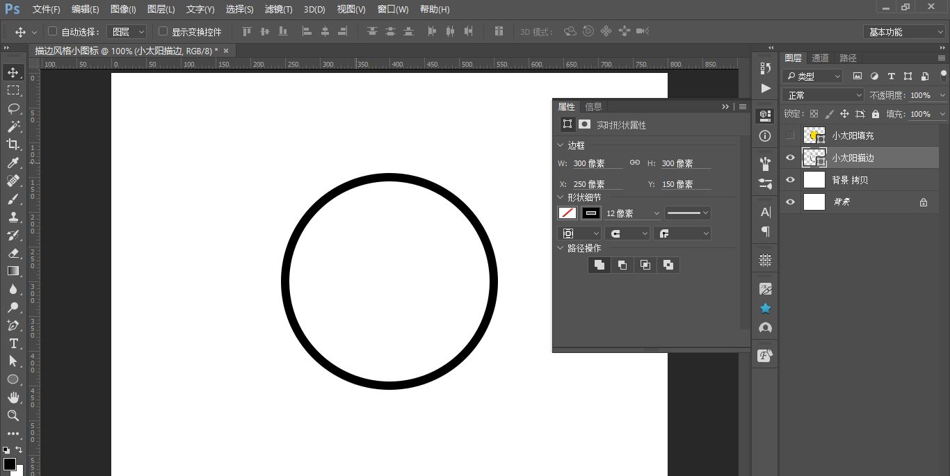Enable the 显示变换控件 checkbox

click(x=163, y=31)
